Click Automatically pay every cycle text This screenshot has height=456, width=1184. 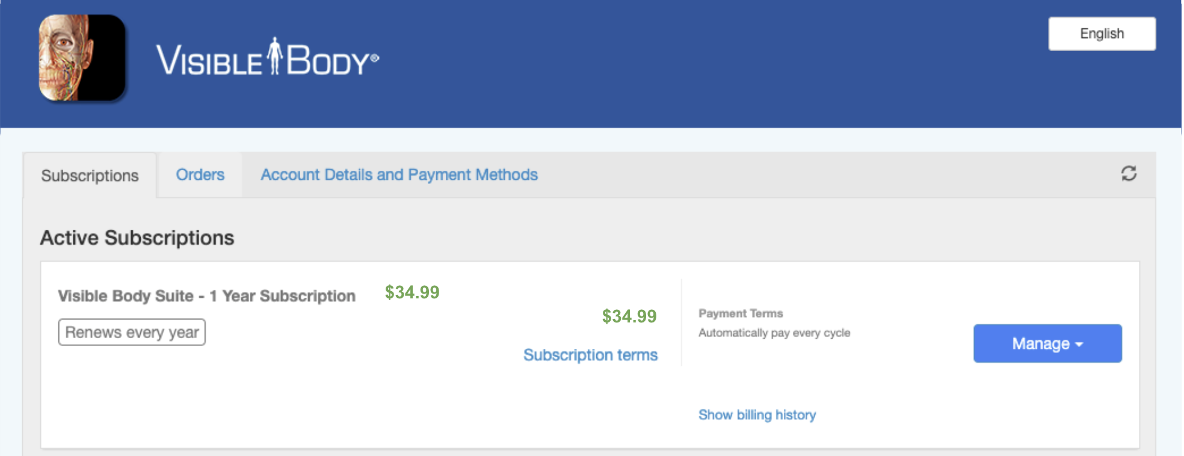[774, 333]
